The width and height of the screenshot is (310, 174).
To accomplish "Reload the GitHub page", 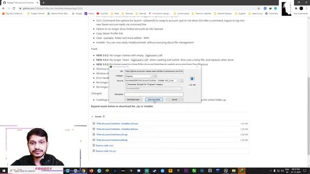I will coord(14,9).
